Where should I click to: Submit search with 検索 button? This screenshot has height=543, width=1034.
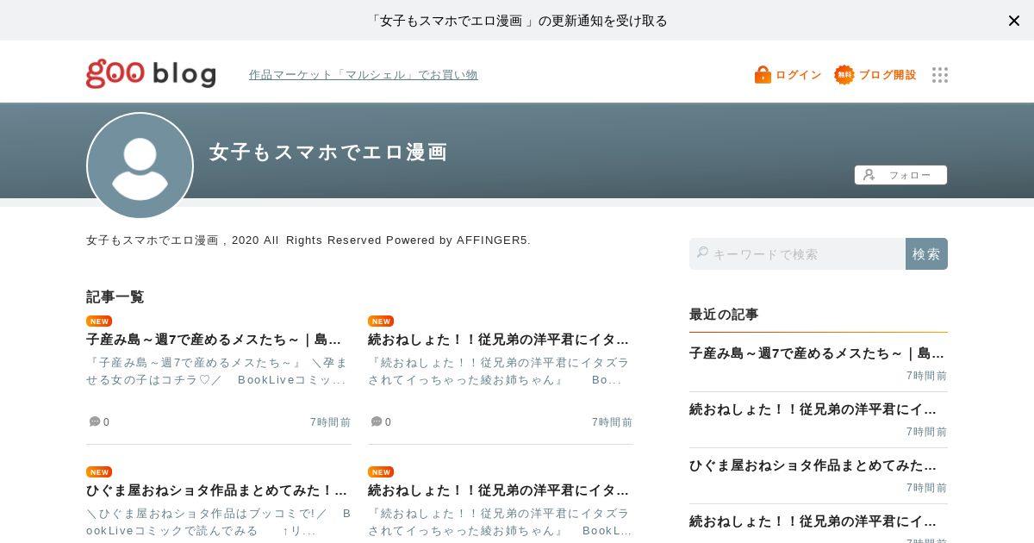[x=926, y=254]
